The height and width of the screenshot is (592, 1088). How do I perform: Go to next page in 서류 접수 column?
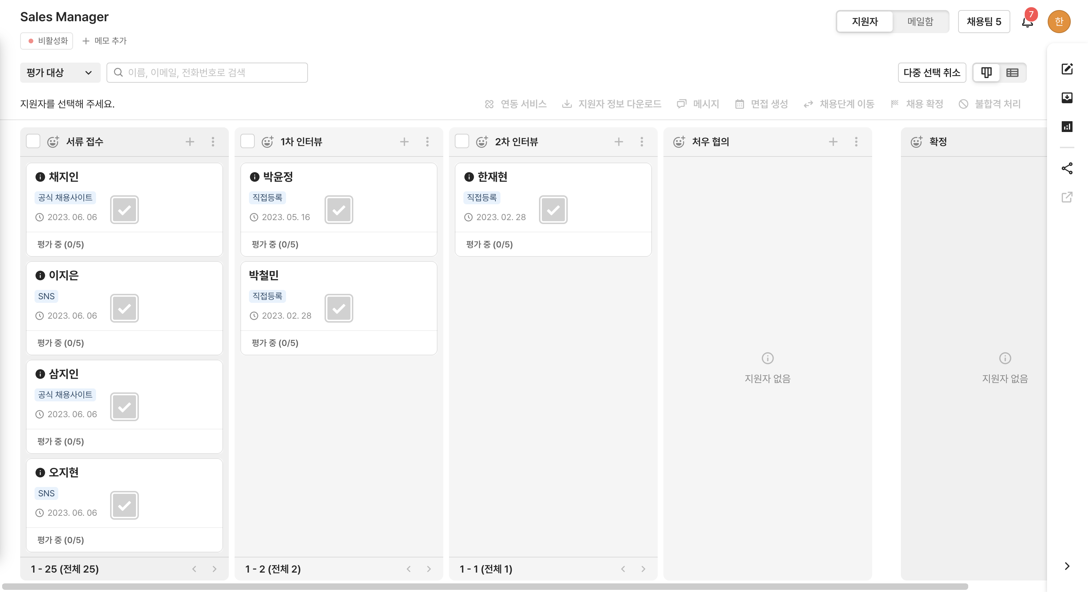pyautogui.click(x=214, y=569)
